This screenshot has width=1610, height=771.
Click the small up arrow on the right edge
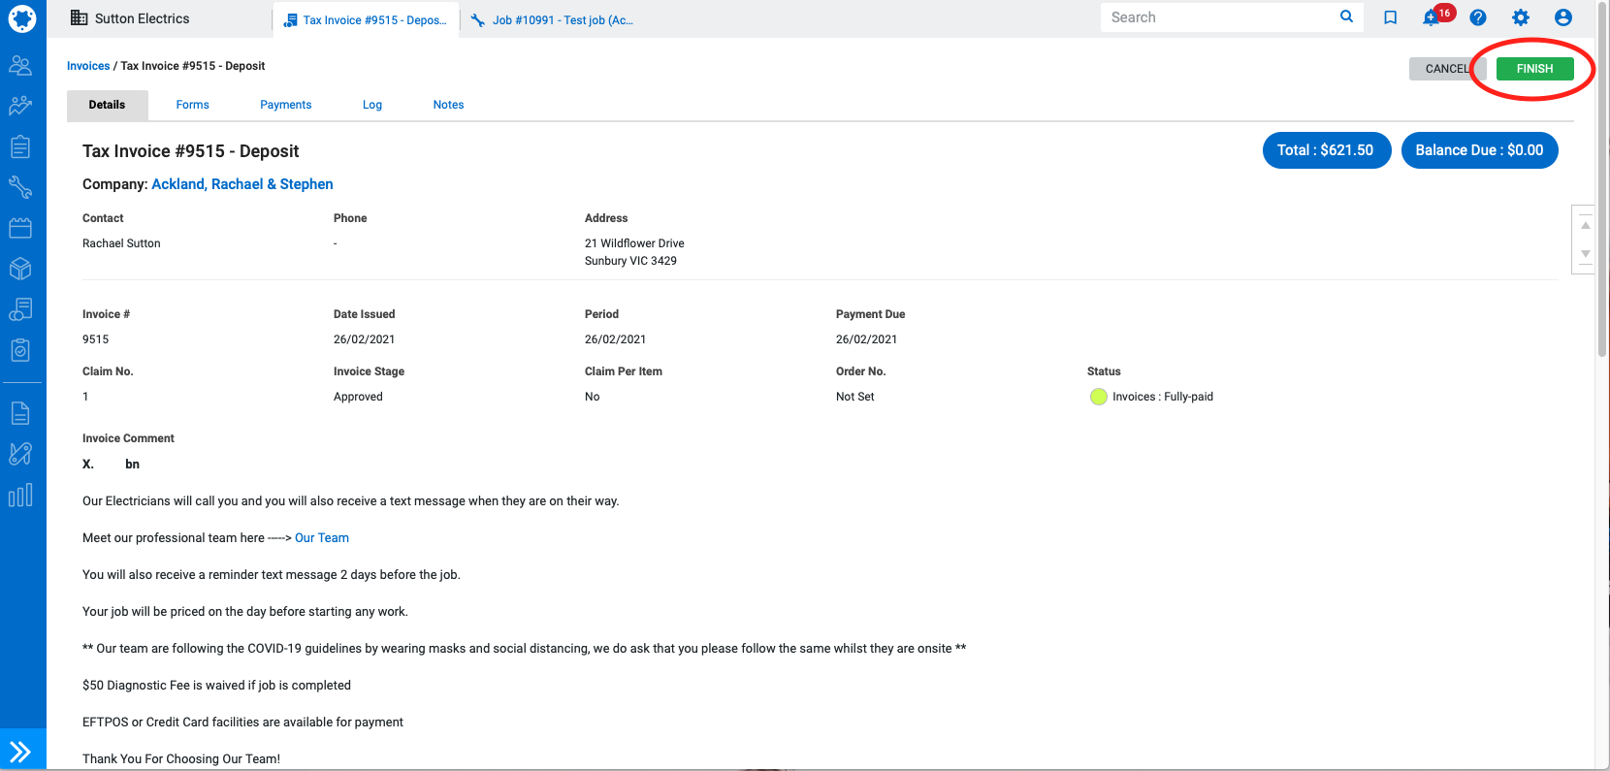coord(1586,225)
